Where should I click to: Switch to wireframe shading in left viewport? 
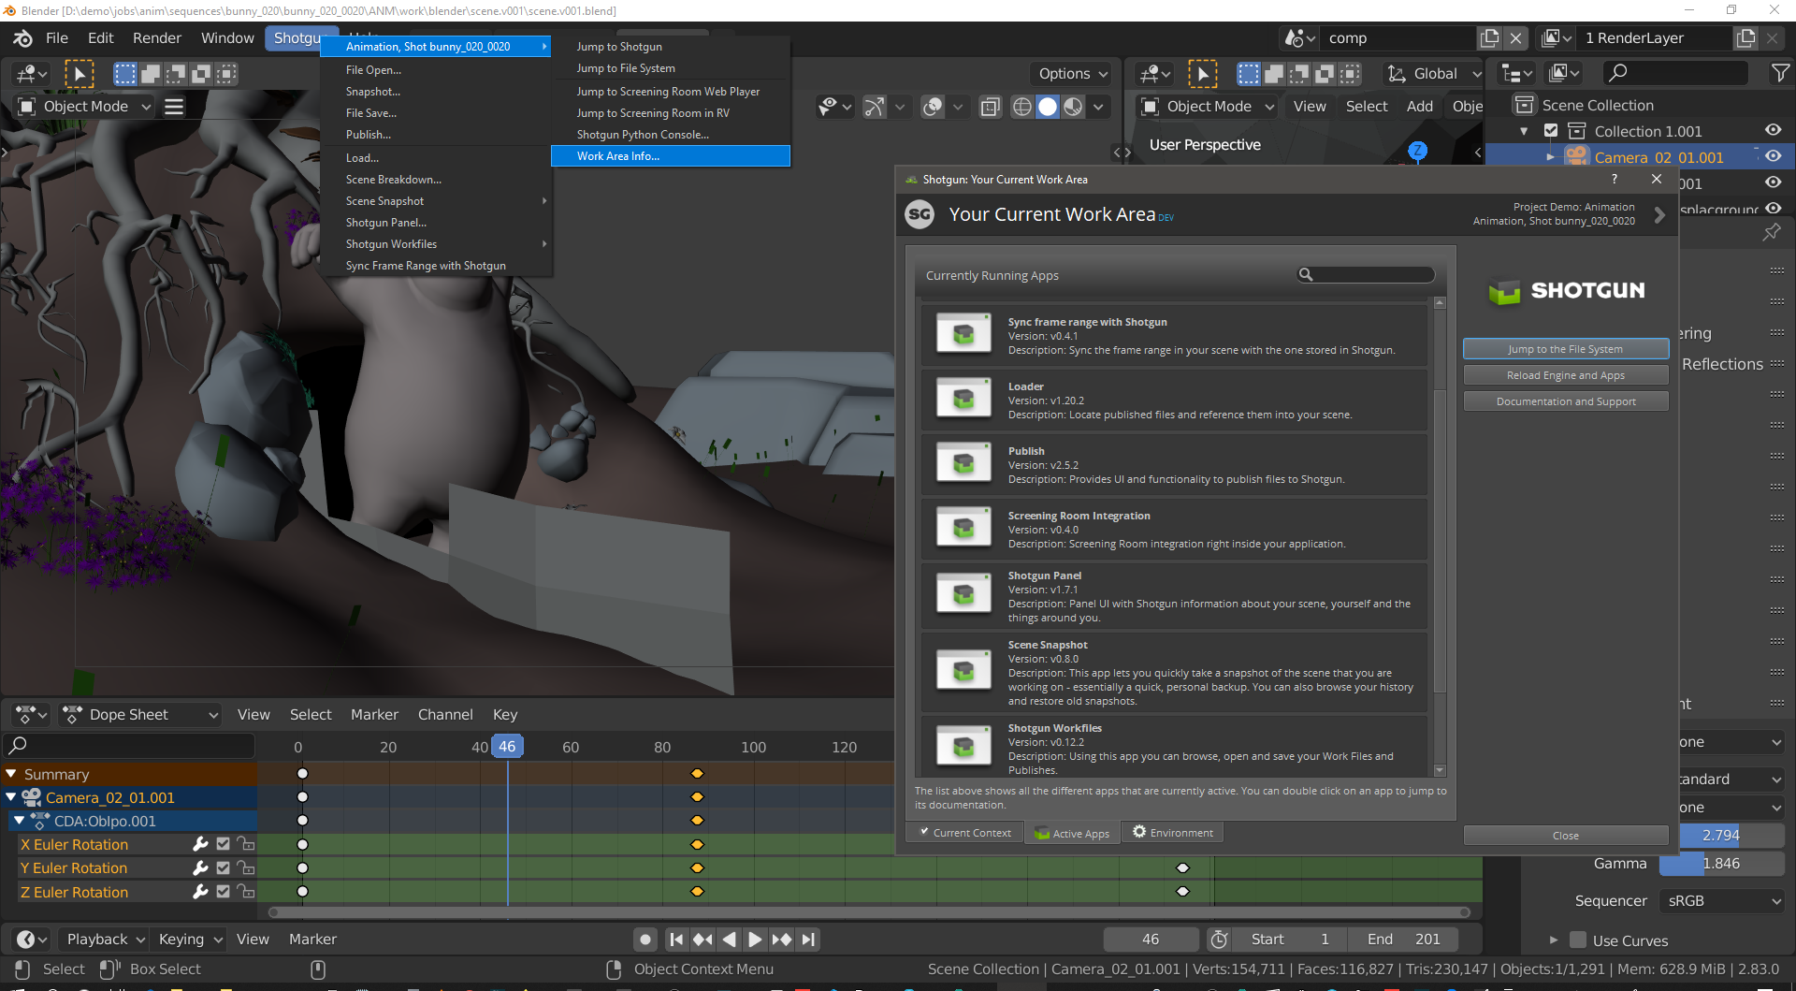coord(1022,107)
